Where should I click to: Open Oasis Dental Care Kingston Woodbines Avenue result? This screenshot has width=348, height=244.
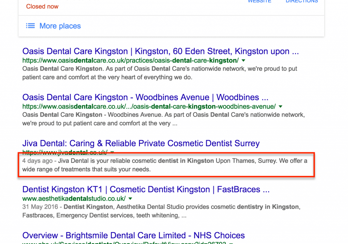click(x=145, y=97)
